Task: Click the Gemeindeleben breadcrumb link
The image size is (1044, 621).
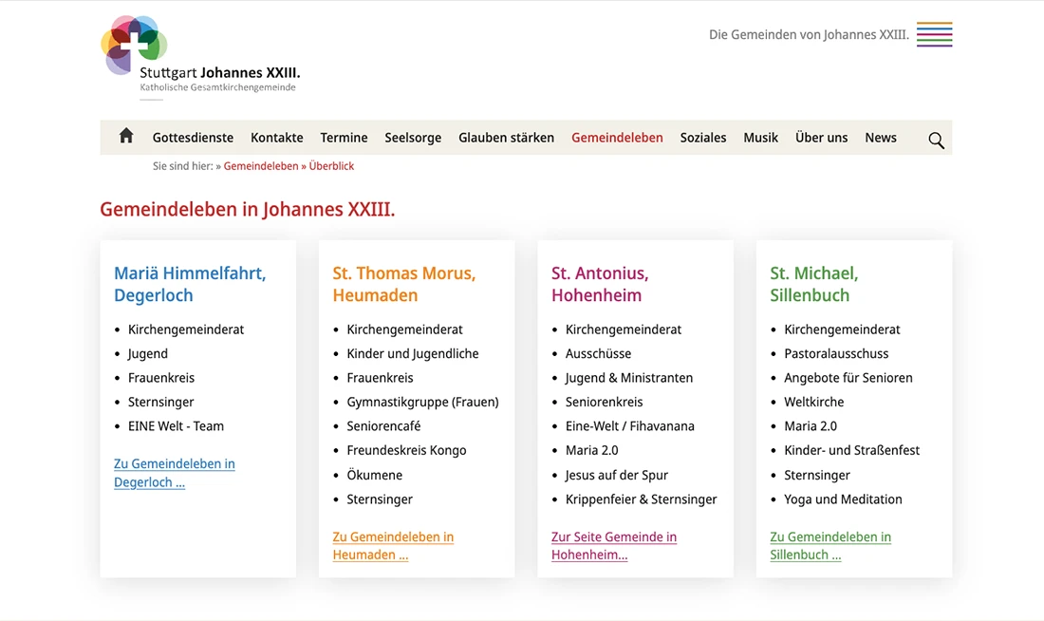Action: [x=261, y=166]
